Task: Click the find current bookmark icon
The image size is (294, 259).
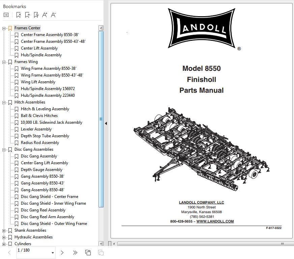Action: 36,15
